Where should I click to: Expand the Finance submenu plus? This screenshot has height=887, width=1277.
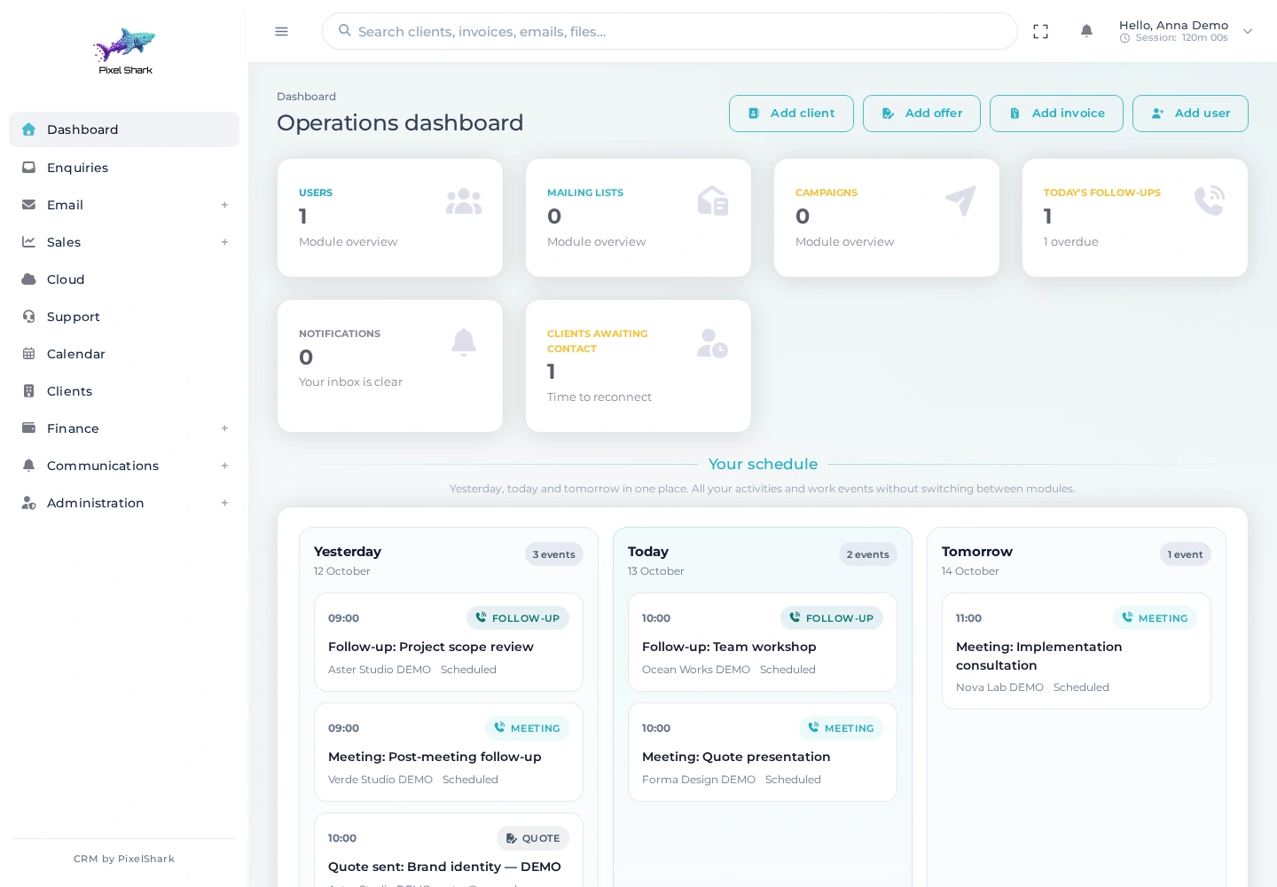click(x=225, y=428)
